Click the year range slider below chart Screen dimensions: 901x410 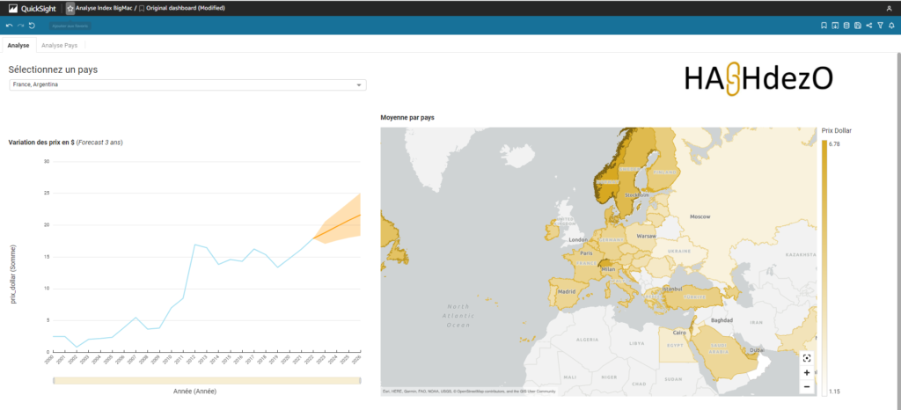coord(207,381)
